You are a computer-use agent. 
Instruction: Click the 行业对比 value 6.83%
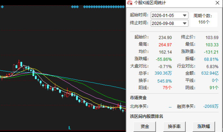coord(212,67)
